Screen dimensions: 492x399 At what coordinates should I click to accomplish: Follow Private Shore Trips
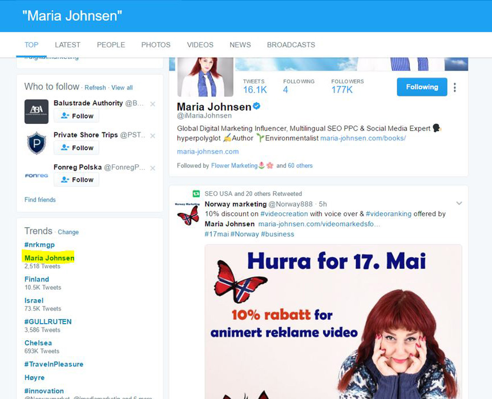pos(76,147)
